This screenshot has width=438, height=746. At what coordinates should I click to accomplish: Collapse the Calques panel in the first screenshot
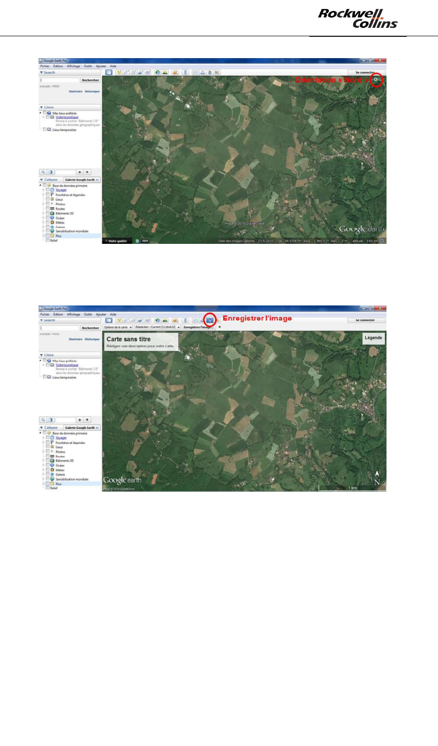pyautogui.click(x=41, y=180)
